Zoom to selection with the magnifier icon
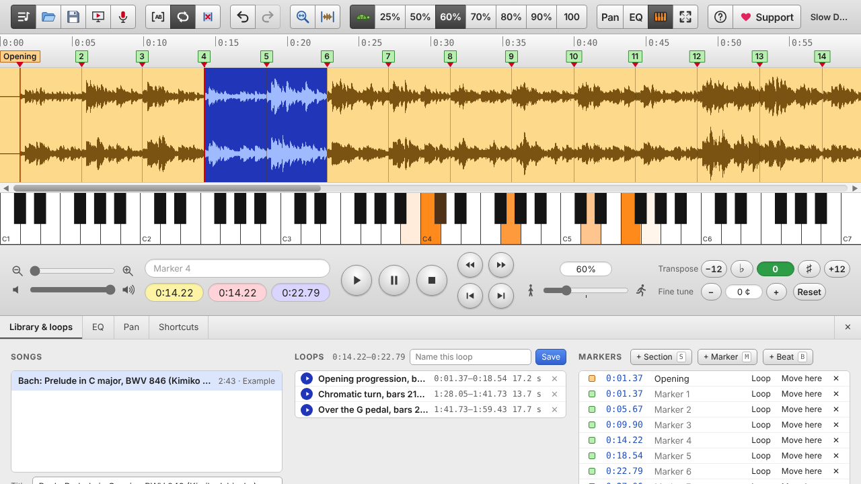This screenshot has height=484, width=861. (x=303, y=17)
